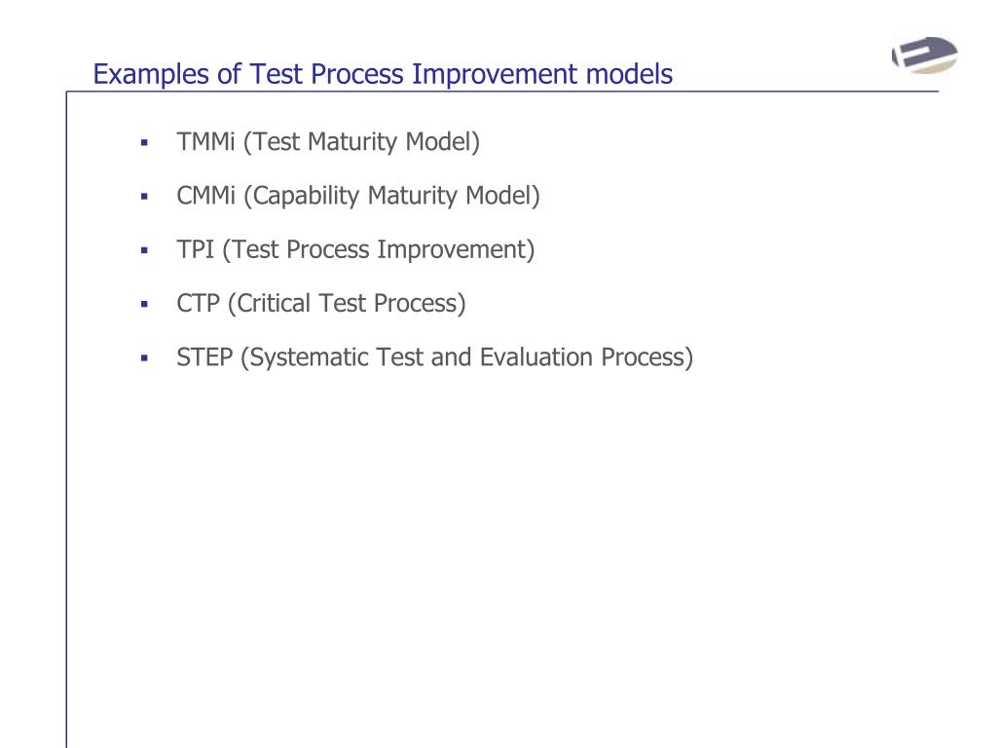Click the text "(Test Maturity Model)"

point(361,142)
